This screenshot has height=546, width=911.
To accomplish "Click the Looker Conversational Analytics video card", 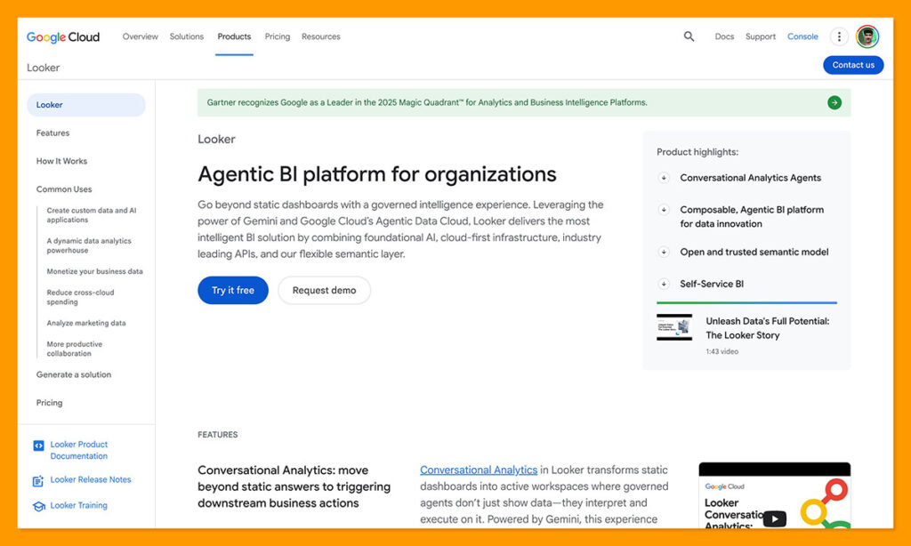I will (775, 495).
